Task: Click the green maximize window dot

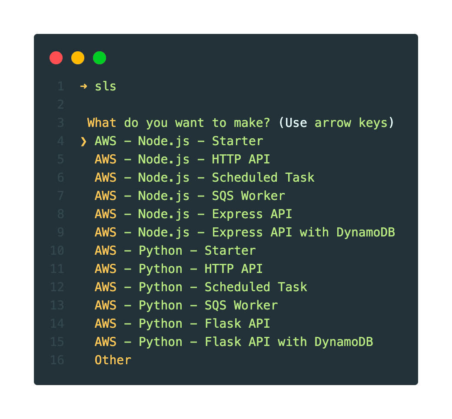Action: coord(100,58)
